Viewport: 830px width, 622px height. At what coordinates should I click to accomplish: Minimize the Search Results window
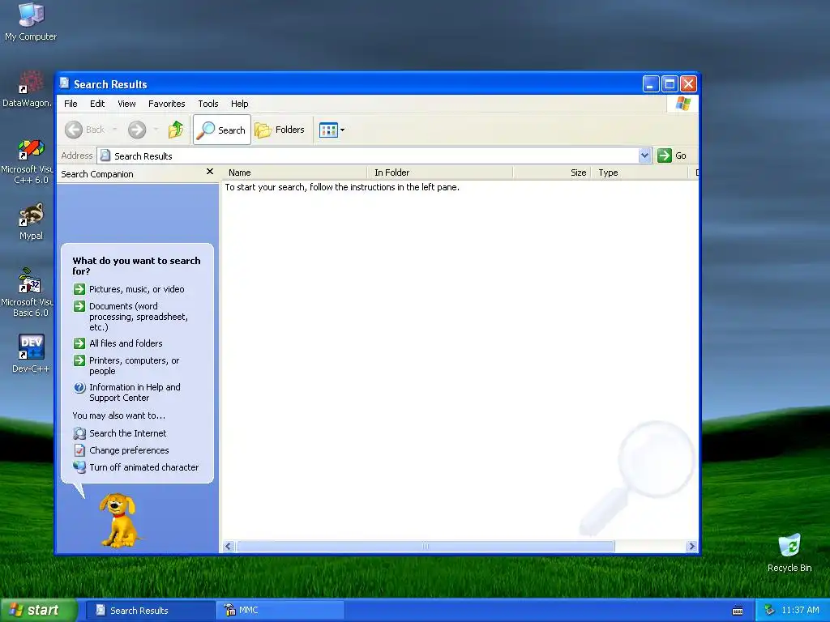pyautogui.click(x=651, y=83)
